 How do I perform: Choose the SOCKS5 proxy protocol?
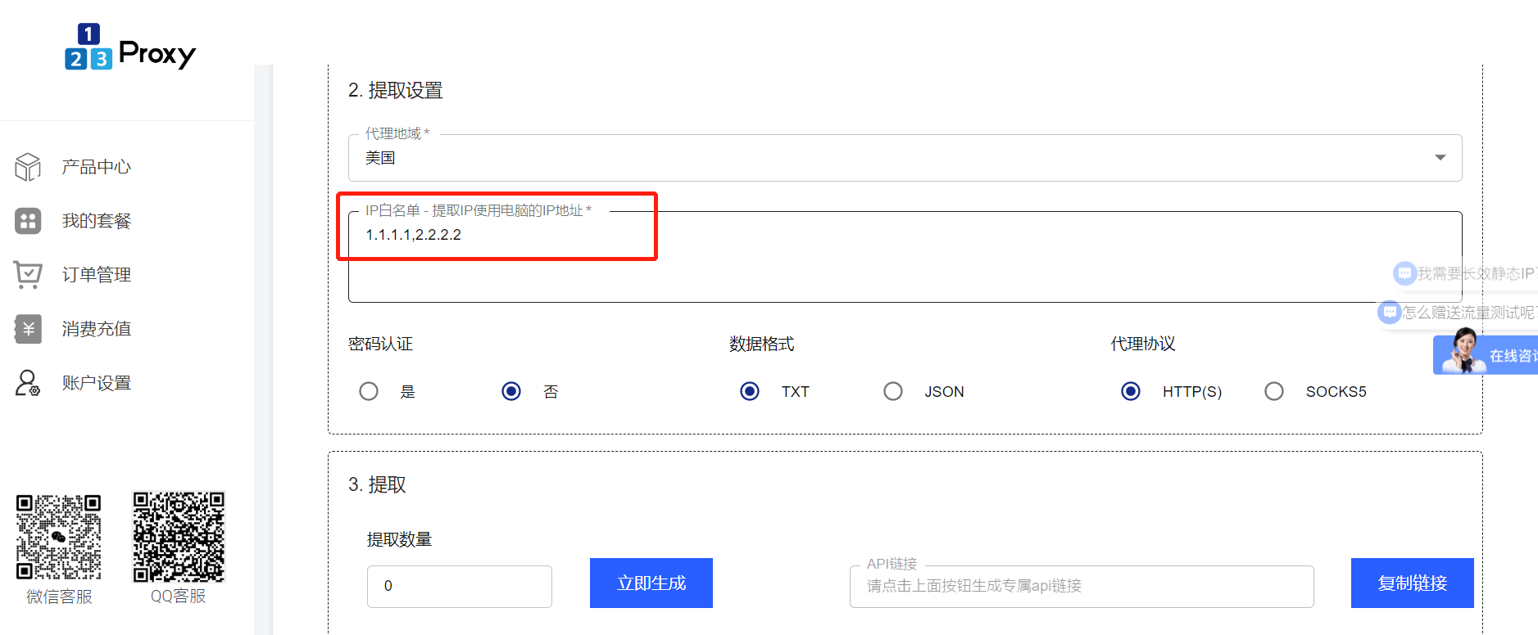click(1274, 392)
